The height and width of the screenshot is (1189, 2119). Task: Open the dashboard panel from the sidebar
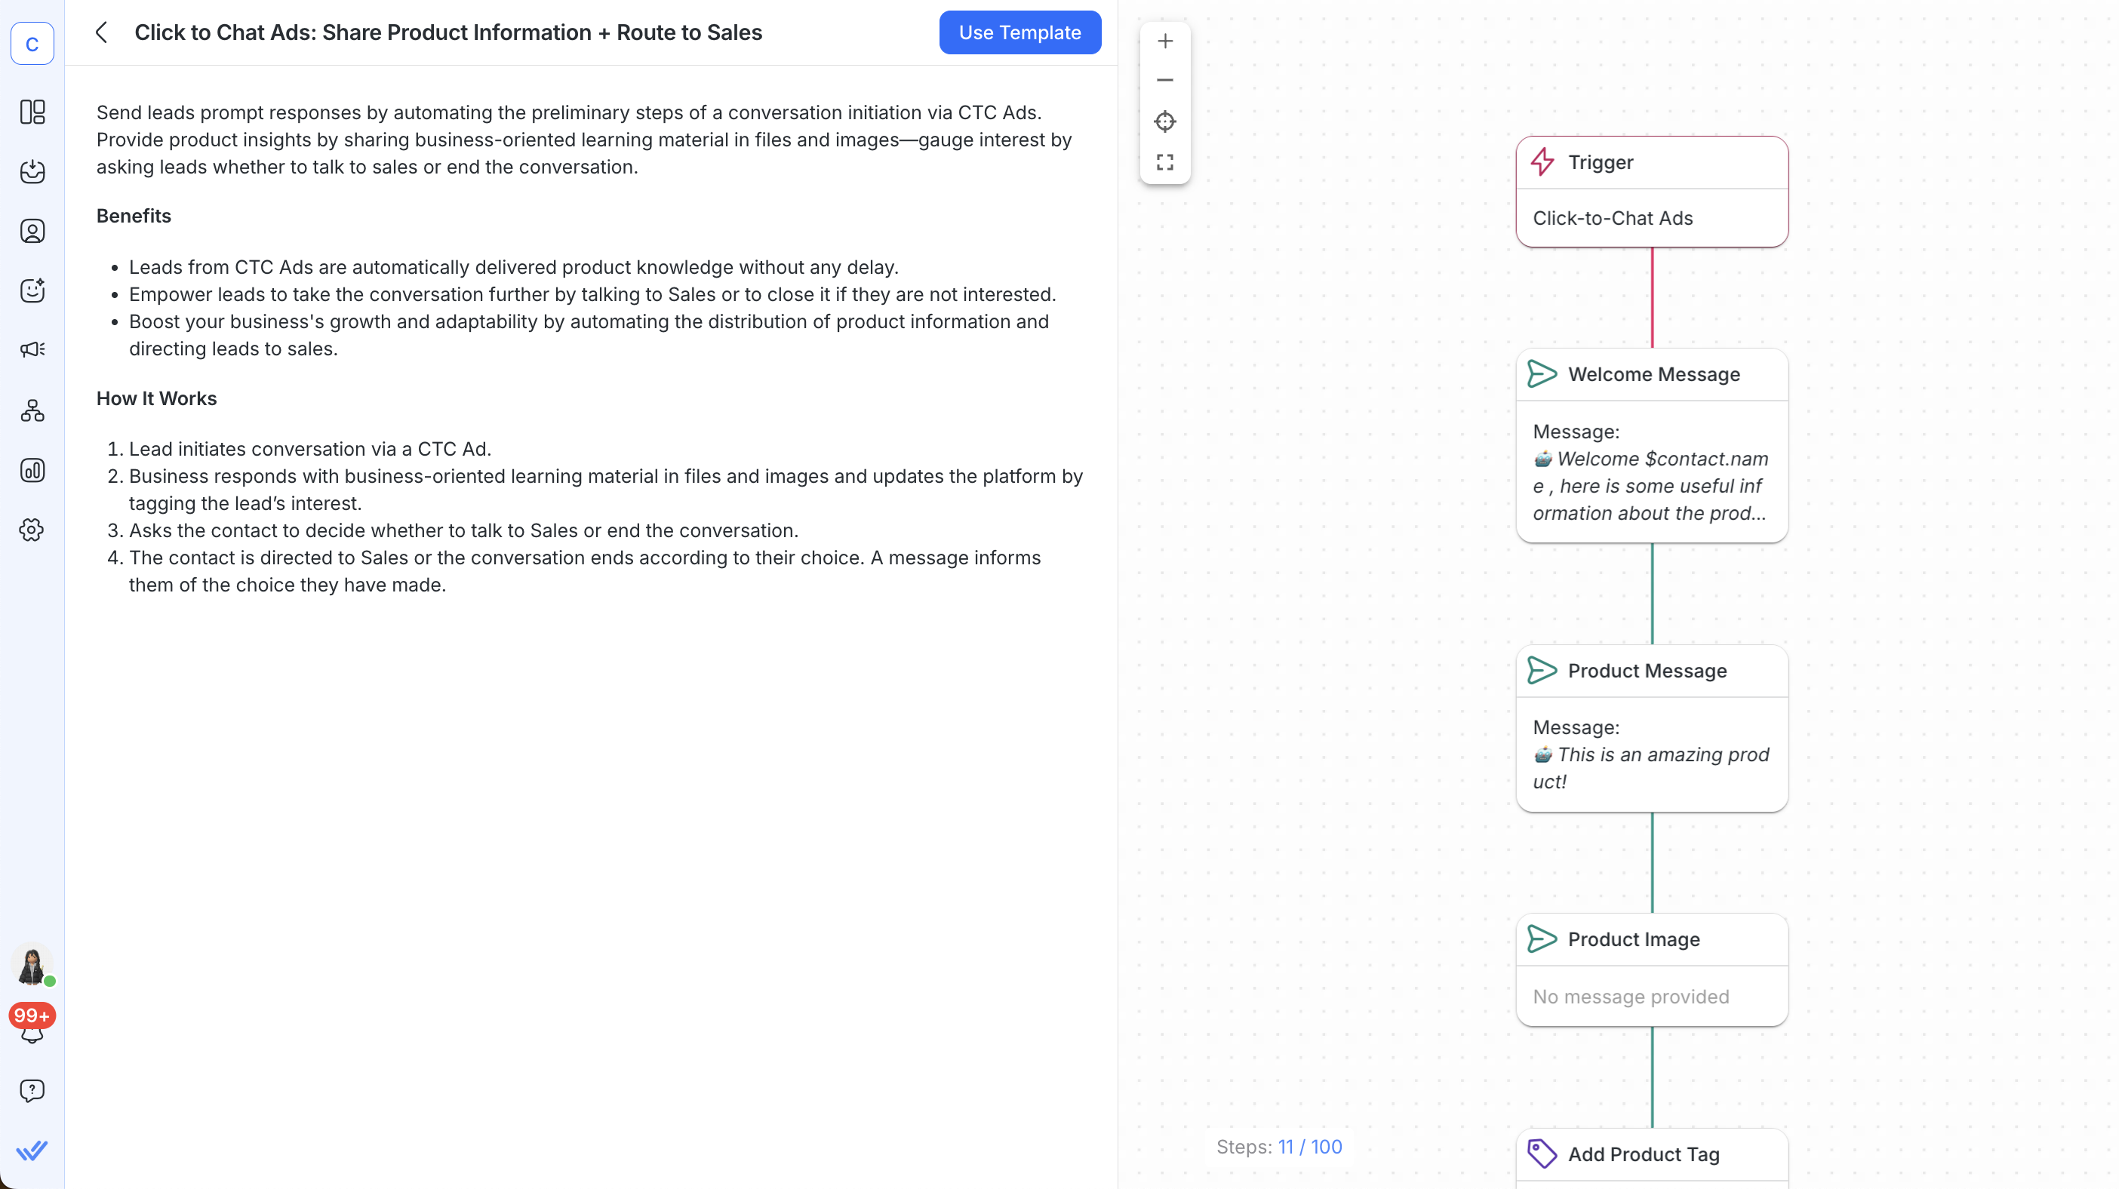pos(32,112)
